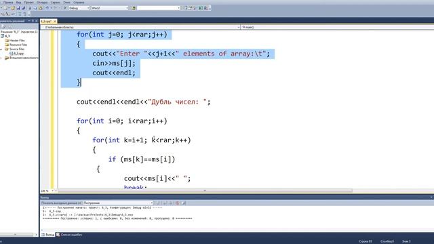The width and height of the screenshot is (434, 244).
Task: Click the Save All toolbar icon
Action: tap(23, 8)
